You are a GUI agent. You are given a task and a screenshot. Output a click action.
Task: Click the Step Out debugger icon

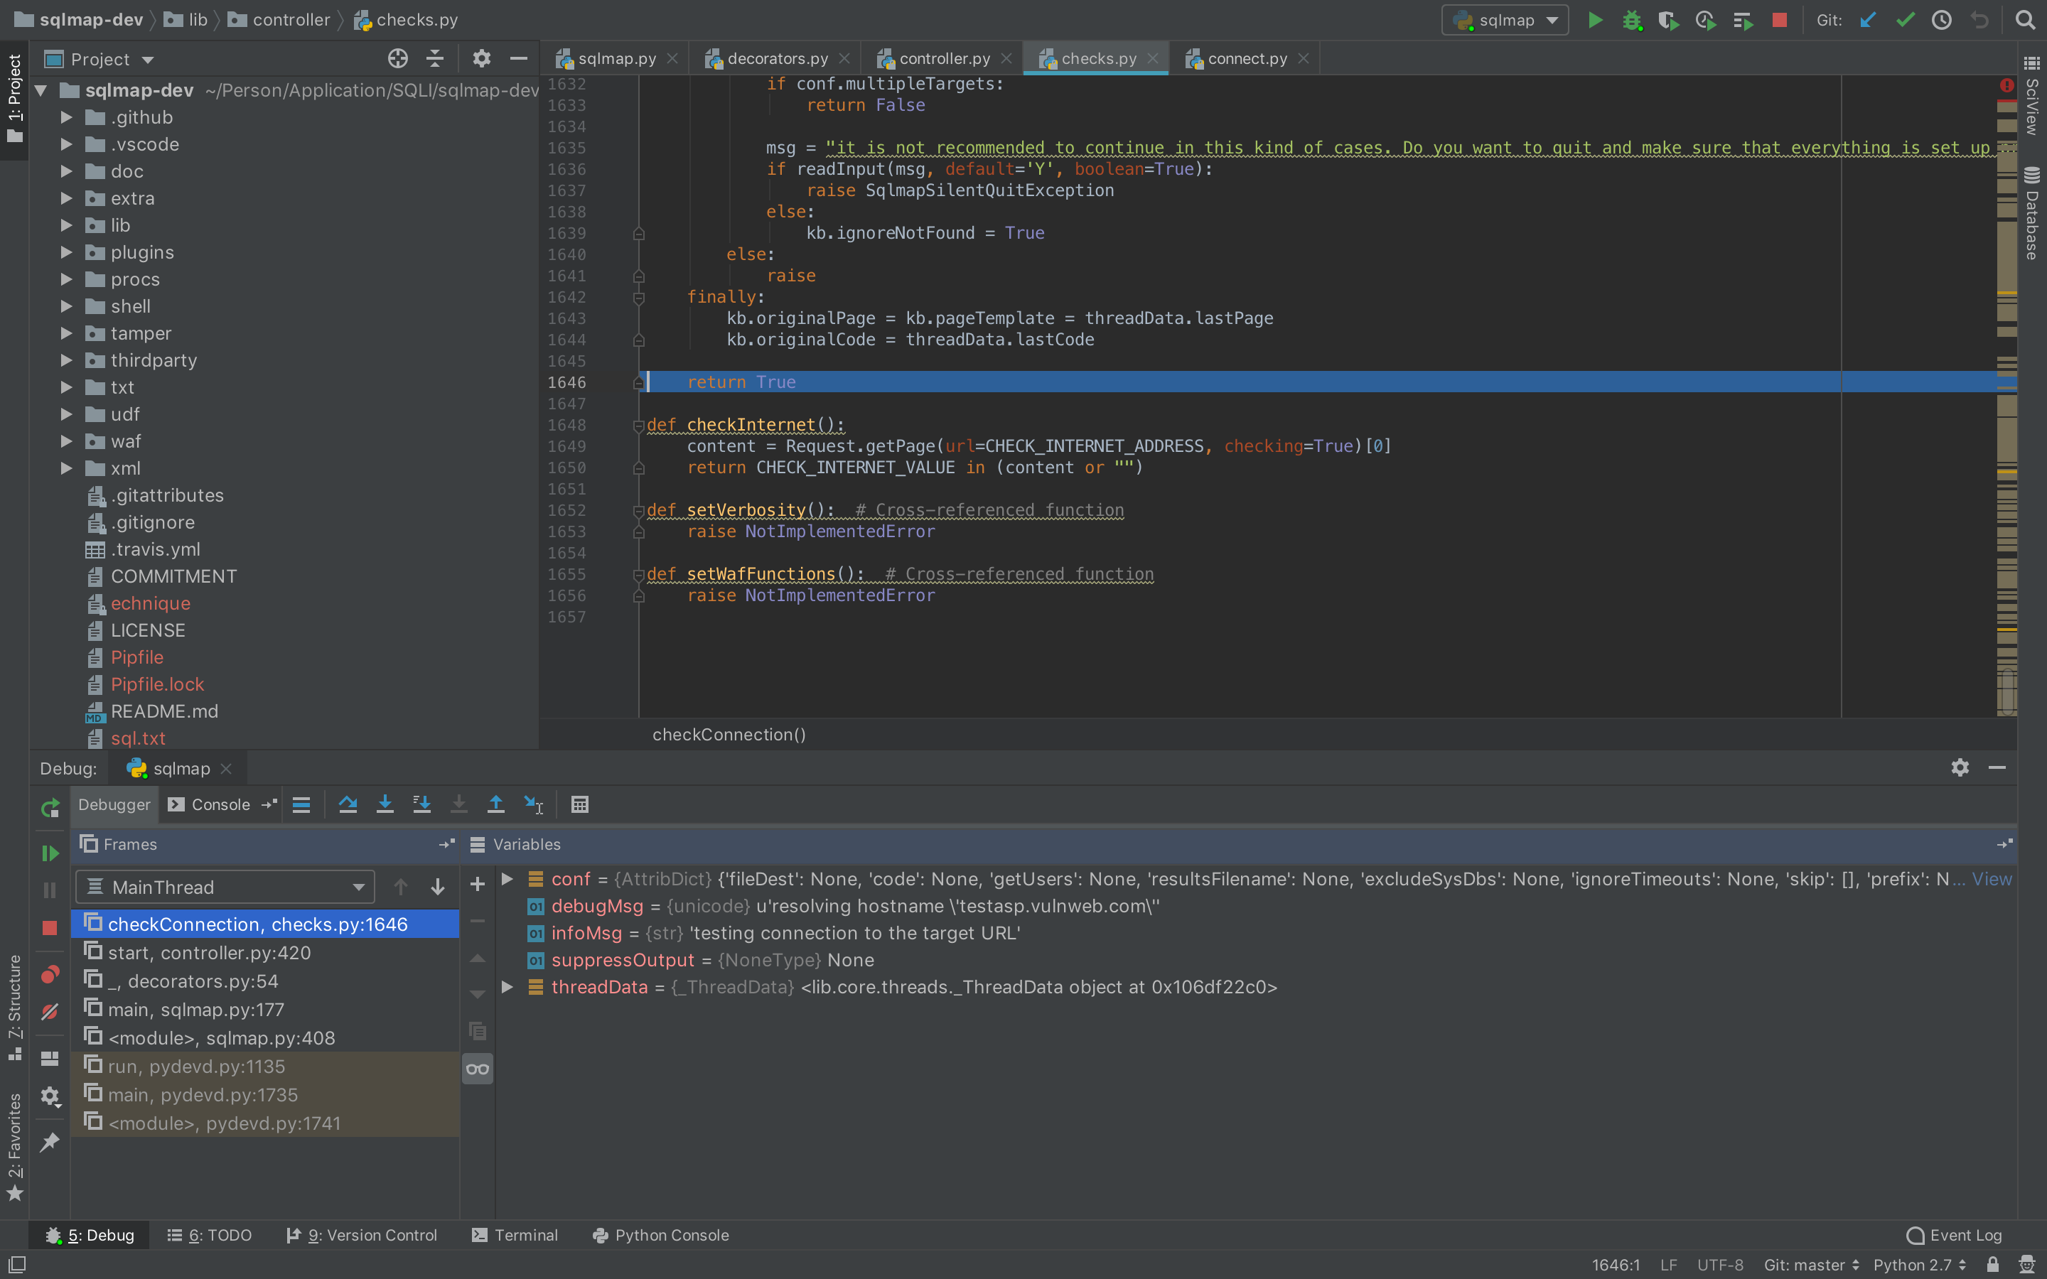point(495,804)
